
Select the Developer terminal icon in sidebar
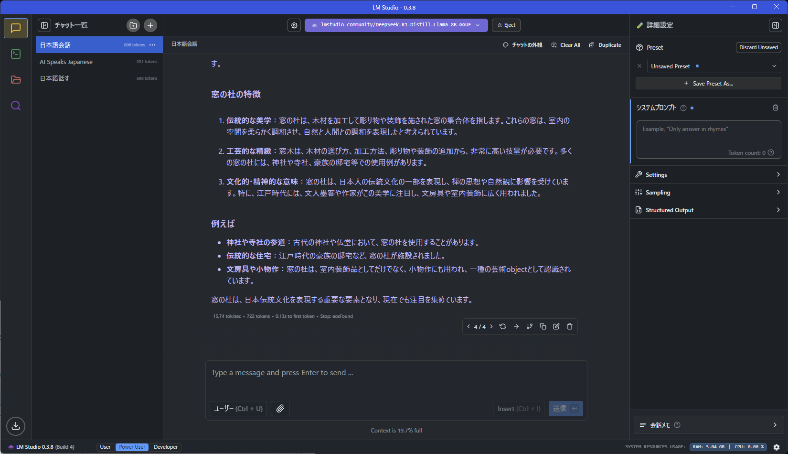point(15,54)
